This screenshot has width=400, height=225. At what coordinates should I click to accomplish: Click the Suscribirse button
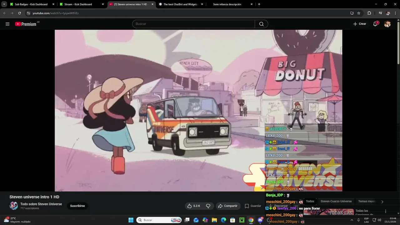tap(77, 206)
